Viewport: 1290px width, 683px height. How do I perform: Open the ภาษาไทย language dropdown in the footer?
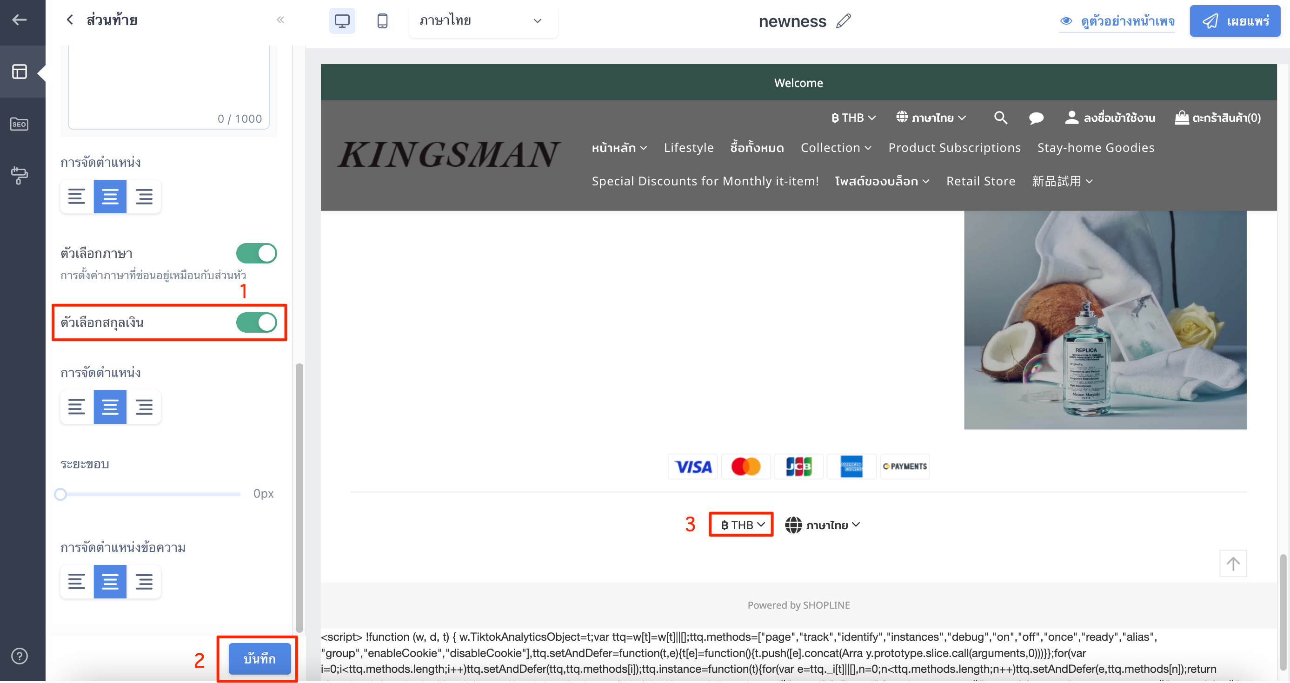click(823, 525)
